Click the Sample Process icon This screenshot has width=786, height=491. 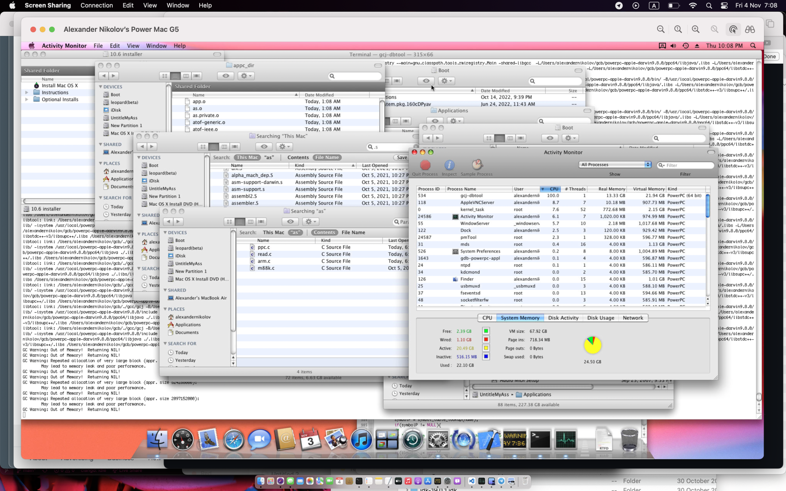click(477, 165)
